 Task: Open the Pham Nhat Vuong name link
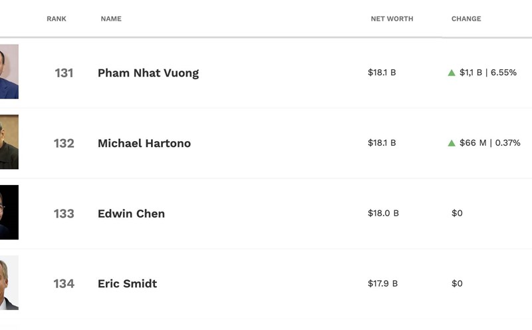pos(148,73)
